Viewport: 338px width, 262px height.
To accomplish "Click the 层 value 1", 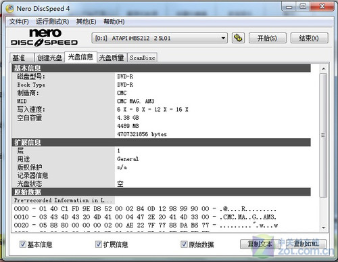I will click(x=118, y=150).
